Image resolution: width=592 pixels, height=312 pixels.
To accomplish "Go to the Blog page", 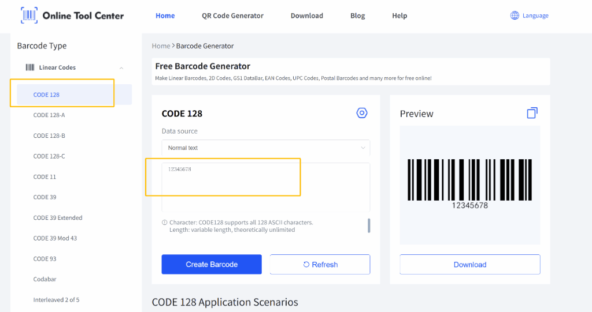I will click(357, 16).
